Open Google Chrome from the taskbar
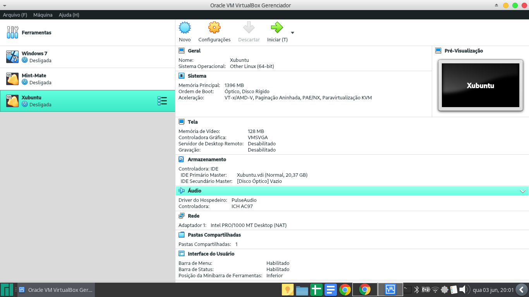 [344, 289]
